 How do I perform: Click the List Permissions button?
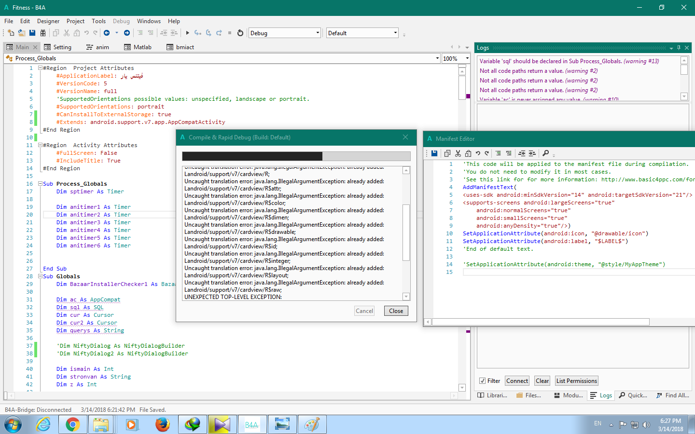coord(576,380)
